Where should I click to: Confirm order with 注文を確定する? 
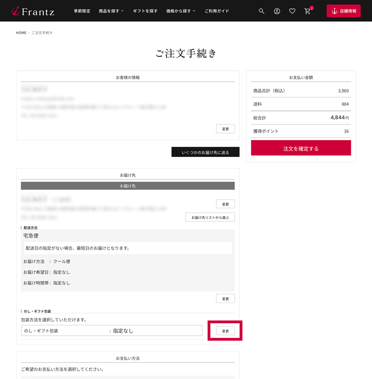click(301, 148)
